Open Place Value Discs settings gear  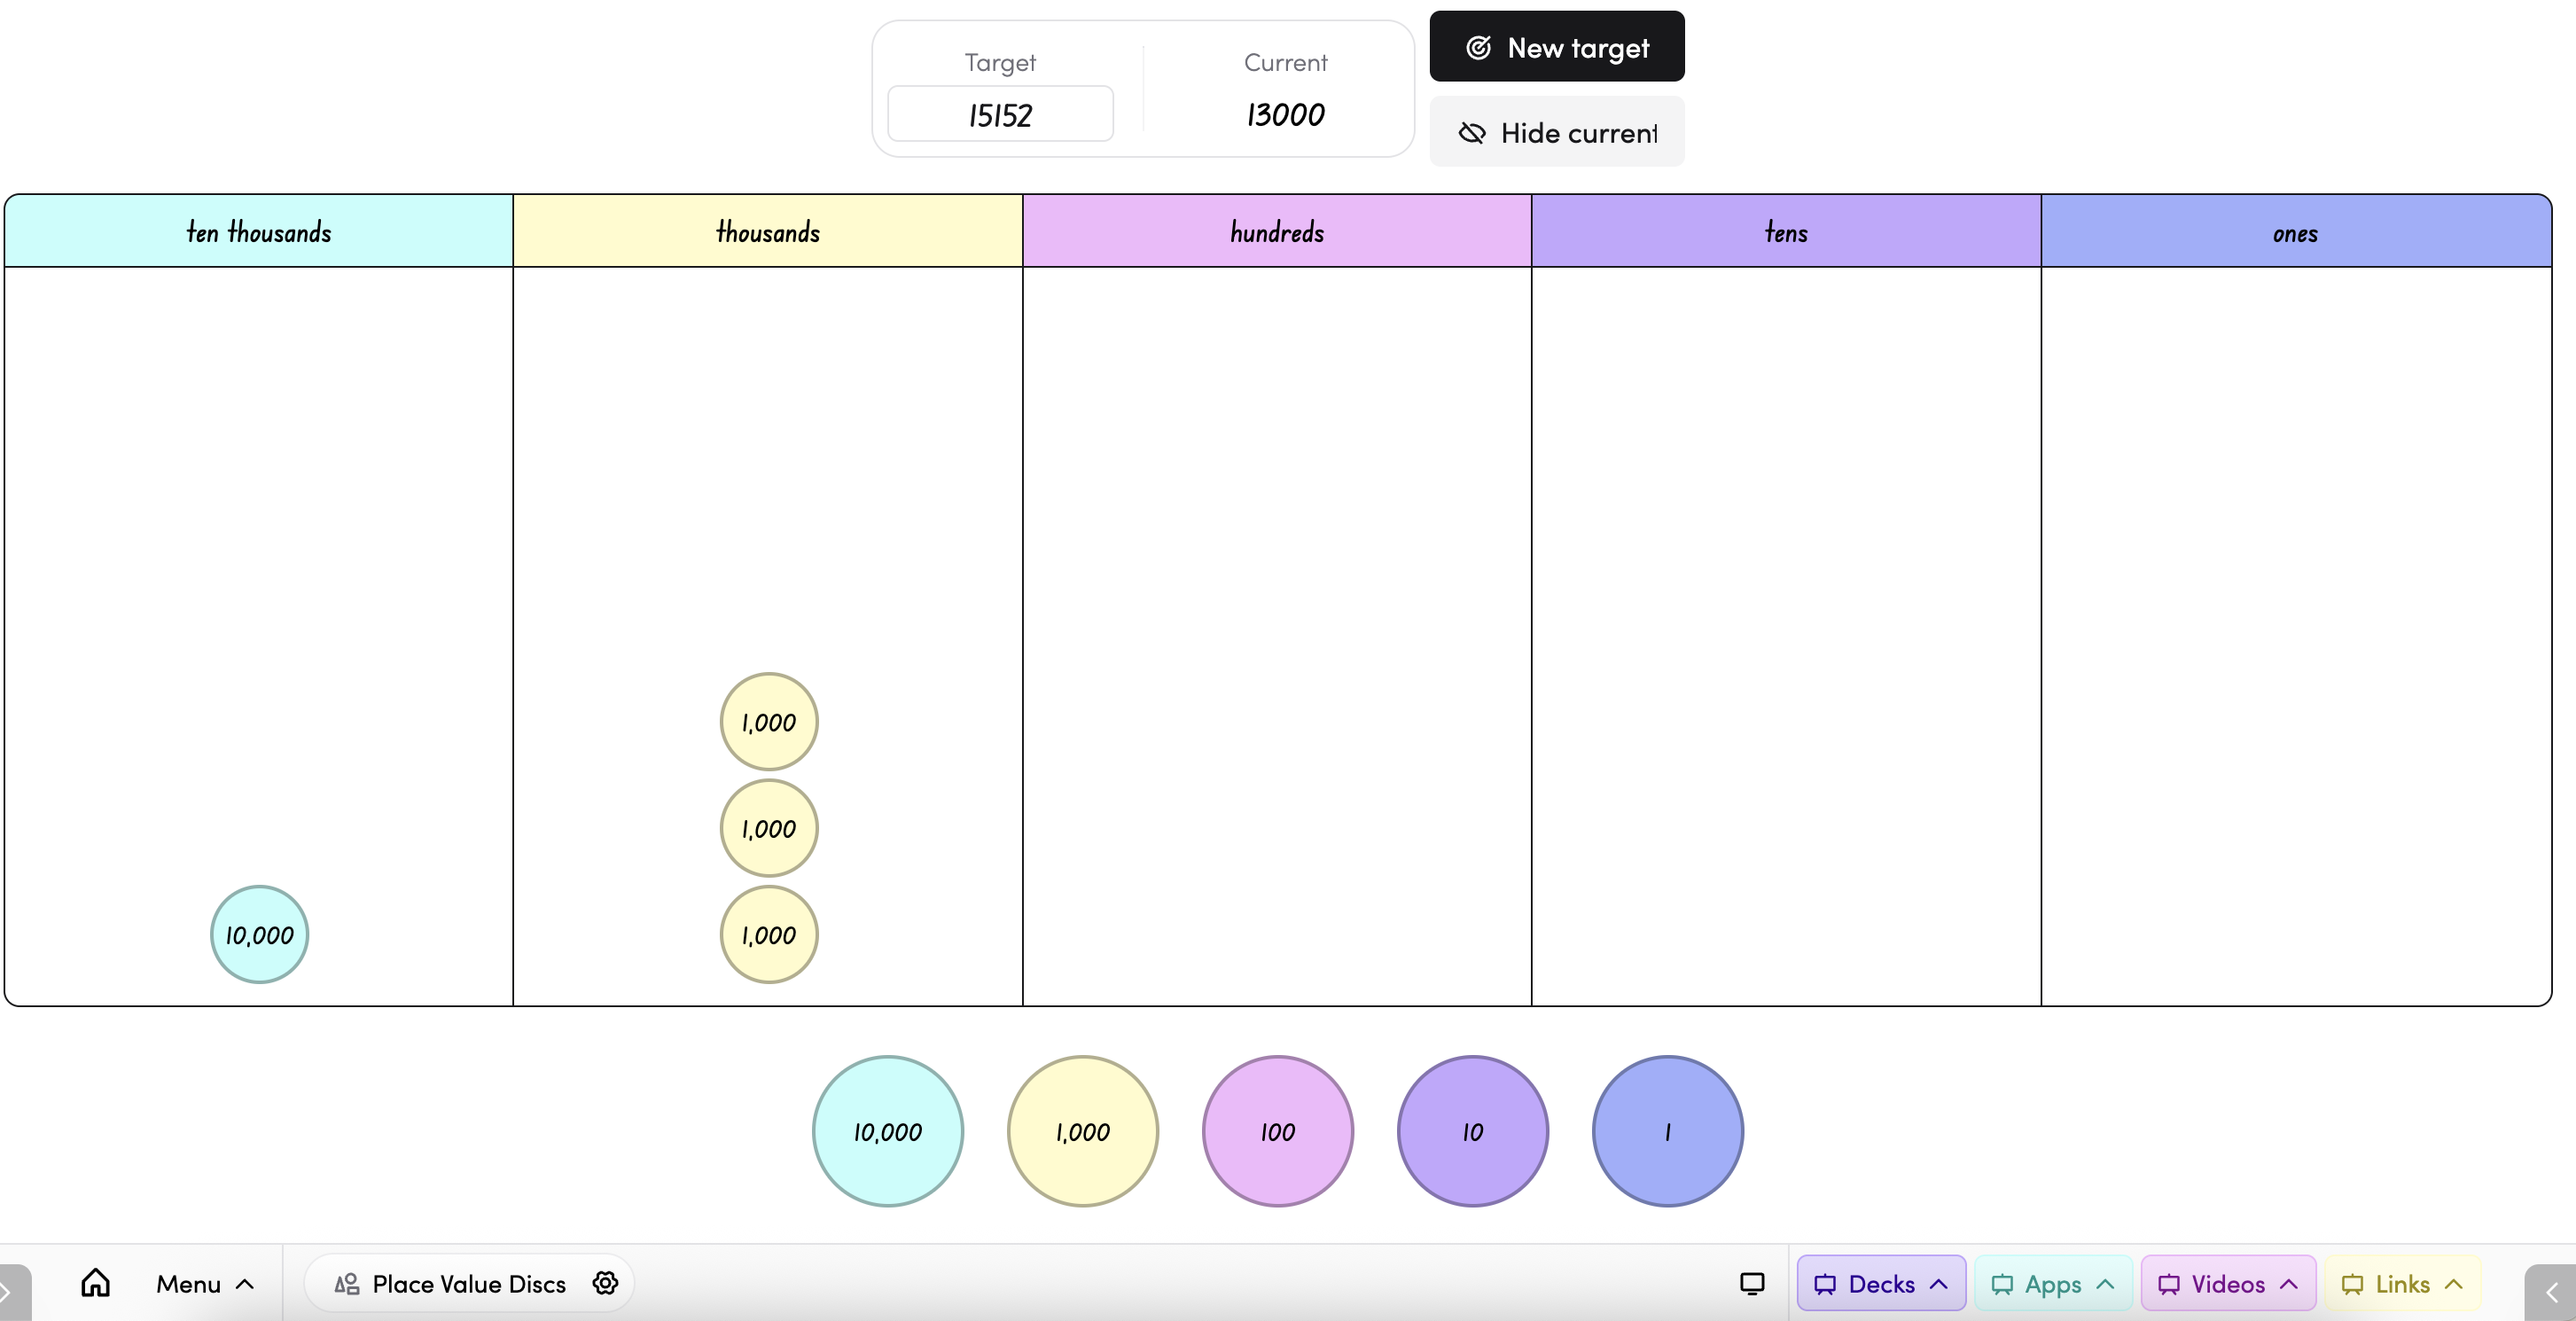coord(605,1283)
